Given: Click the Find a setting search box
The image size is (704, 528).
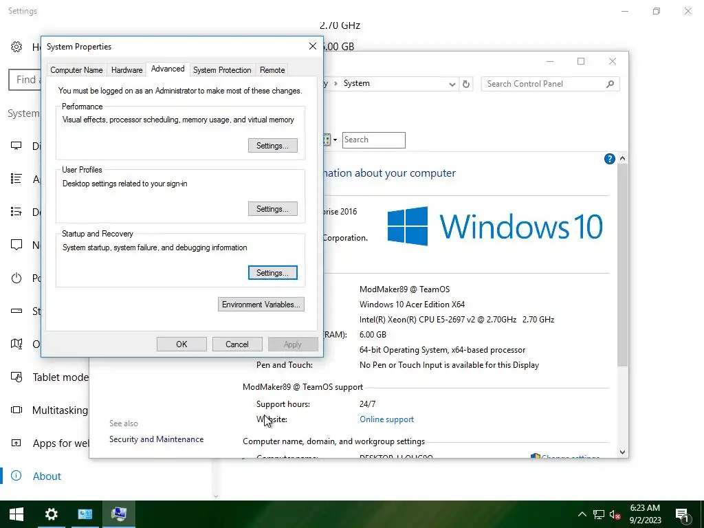Looking at the screenshot, I should [x=25, y=80].
